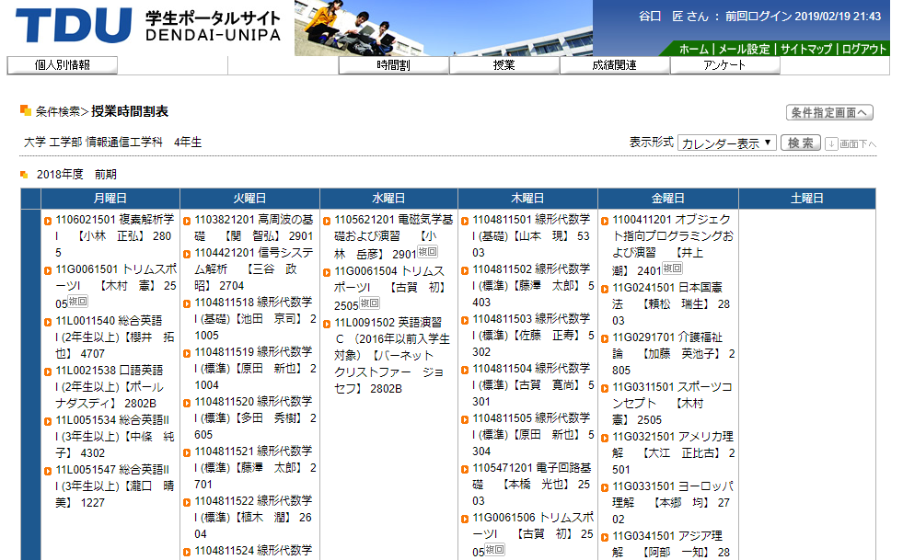Image resolution: width=903 pixels, height=560 pixels.
Task: Click the orange bullet beside course 1106021501
Action: [x=48, y=221]
